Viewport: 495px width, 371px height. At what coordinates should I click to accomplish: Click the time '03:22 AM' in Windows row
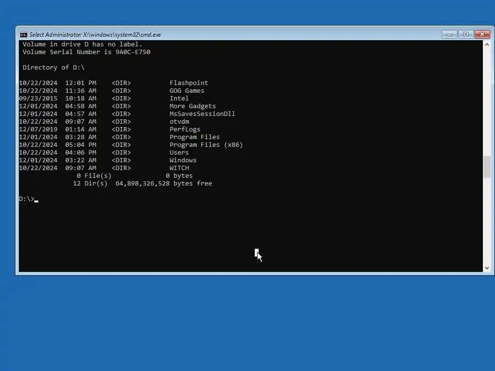(81, 160)
